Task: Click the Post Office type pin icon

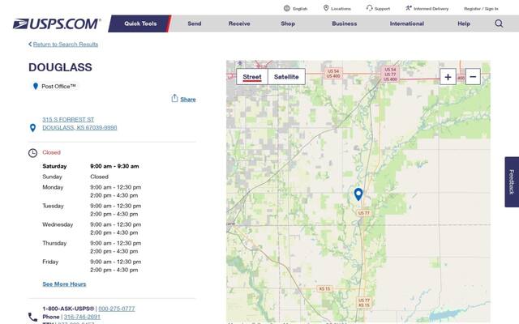Action: coord(36,87)
